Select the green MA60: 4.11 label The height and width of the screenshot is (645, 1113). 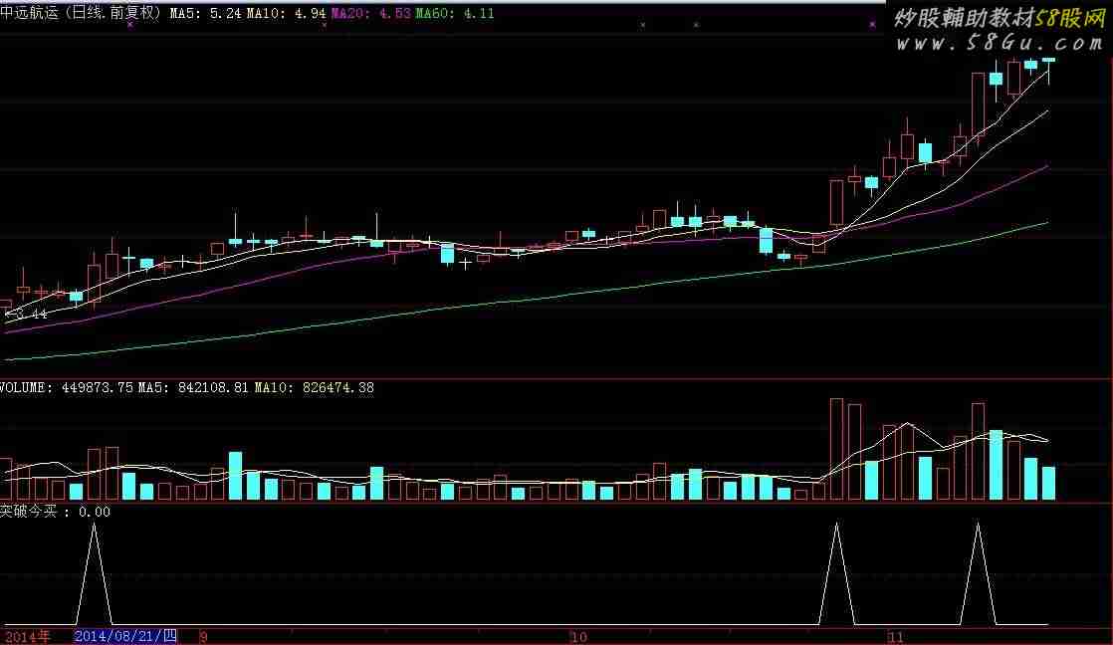coord(455,13)
